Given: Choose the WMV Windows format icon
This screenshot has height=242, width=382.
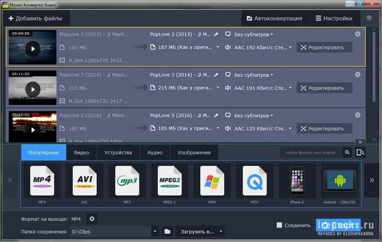Looking at the screenshot, I should [212, 180].
